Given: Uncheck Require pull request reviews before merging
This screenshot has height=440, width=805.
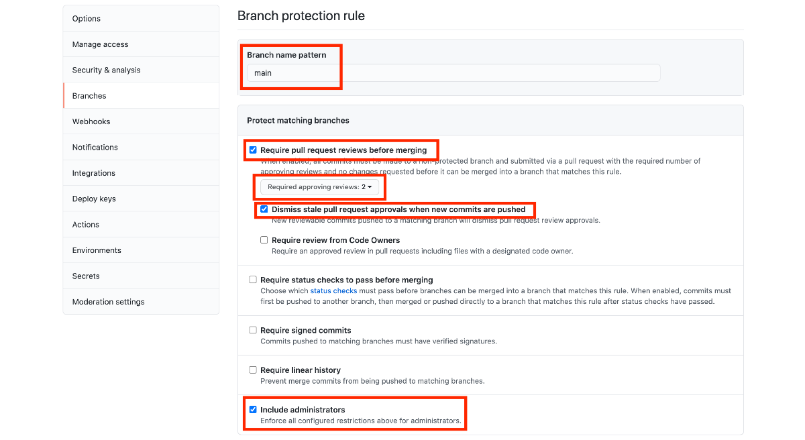Looking at the screenshot, I should [x=253, y=150].
